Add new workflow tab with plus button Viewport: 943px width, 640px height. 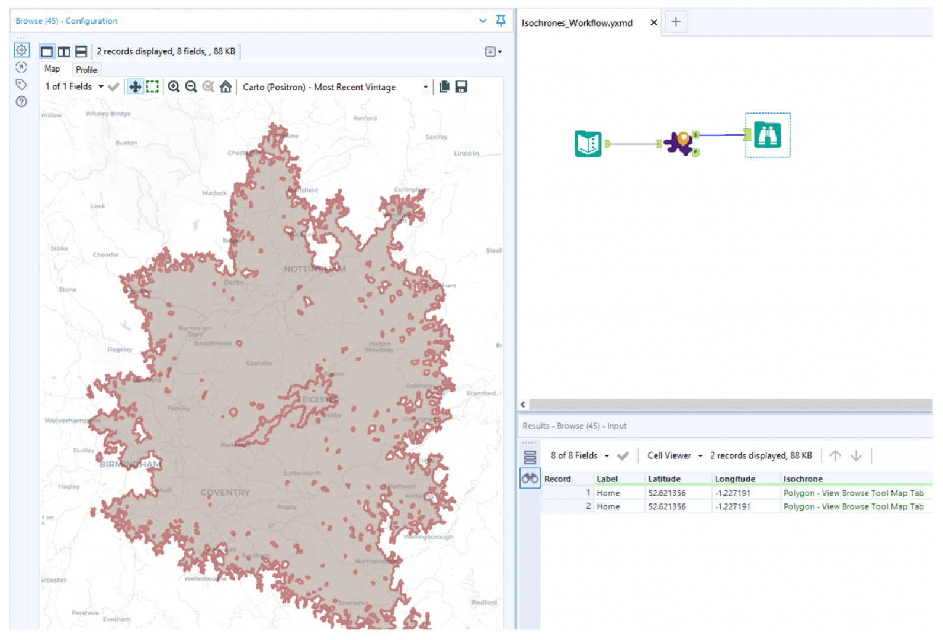tap(675, 22)
